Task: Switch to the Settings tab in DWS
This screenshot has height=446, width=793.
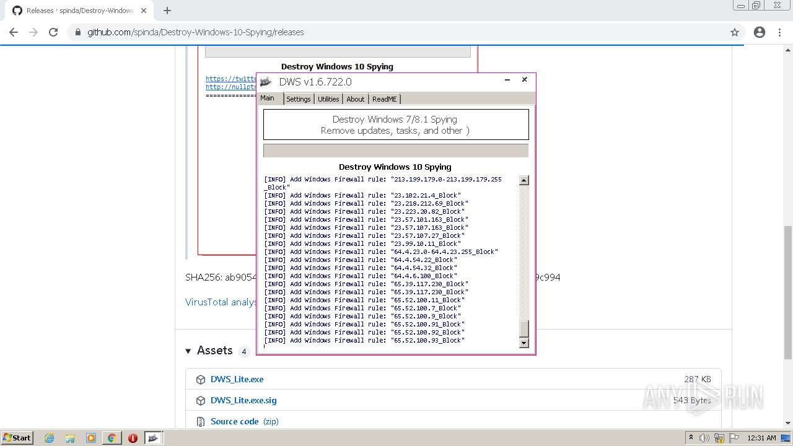Action: tap(299, 99)
